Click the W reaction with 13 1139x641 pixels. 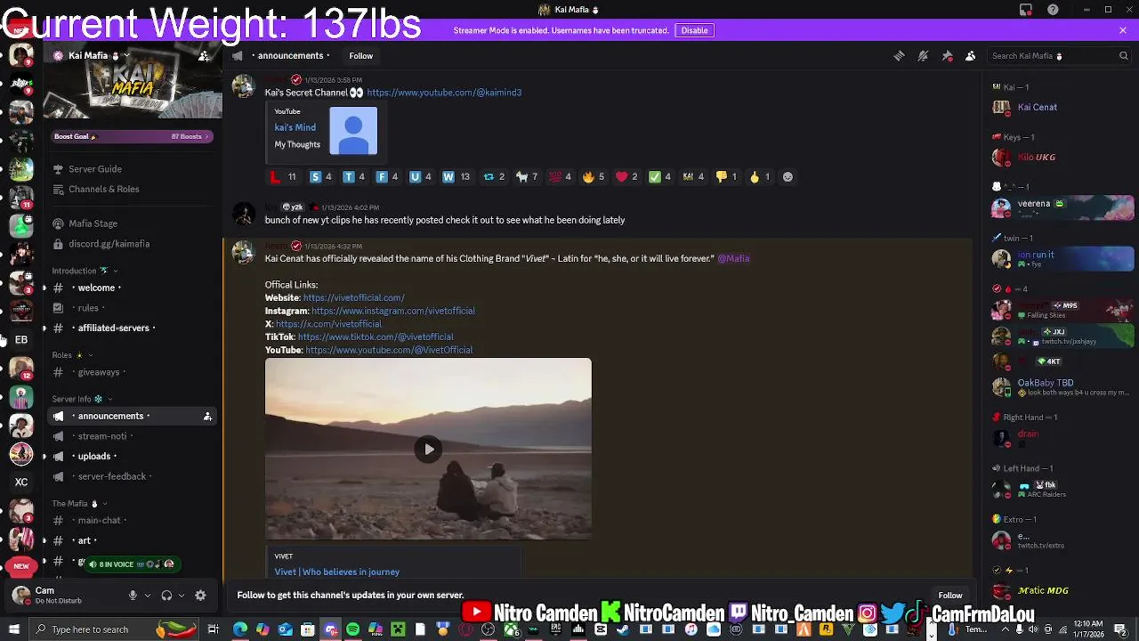[x=456, y=176]
